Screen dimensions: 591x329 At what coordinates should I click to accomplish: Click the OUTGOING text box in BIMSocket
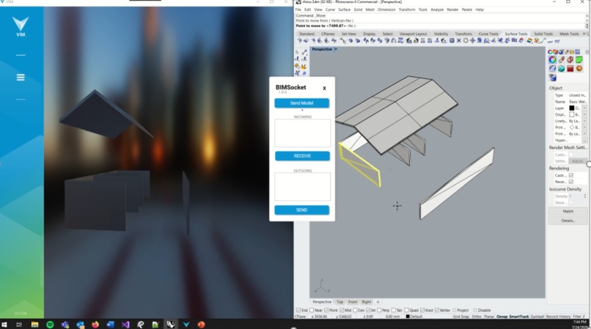302,187
